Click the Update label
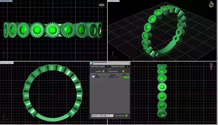The width and height of the screenshot is (218, 125). pyautogui.click(x=98, y=71)
